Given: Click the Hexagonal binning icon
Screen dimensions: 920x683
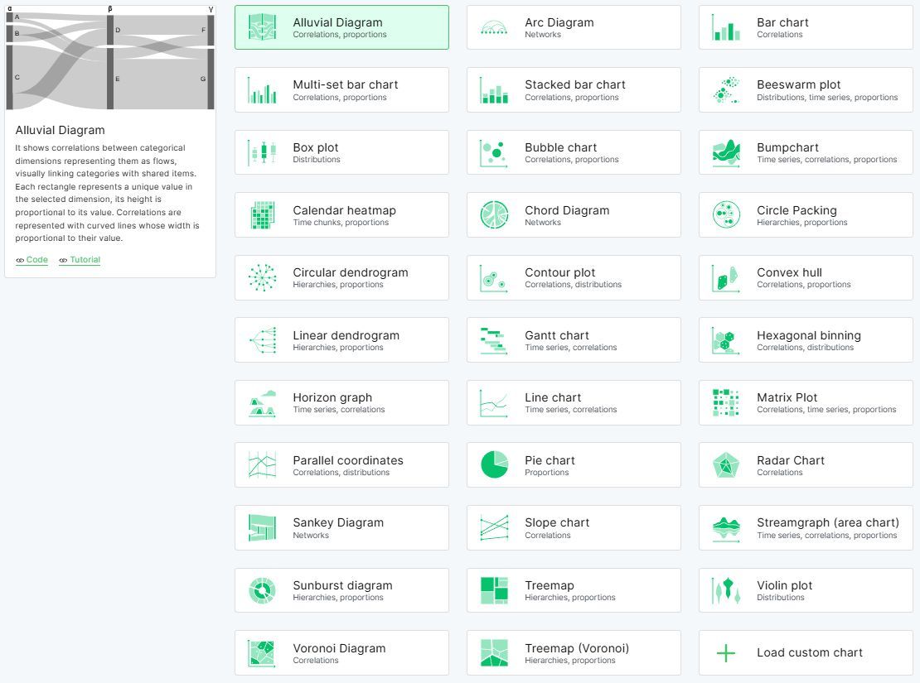Looking at the screenshot, I should [x=726, y=340].
